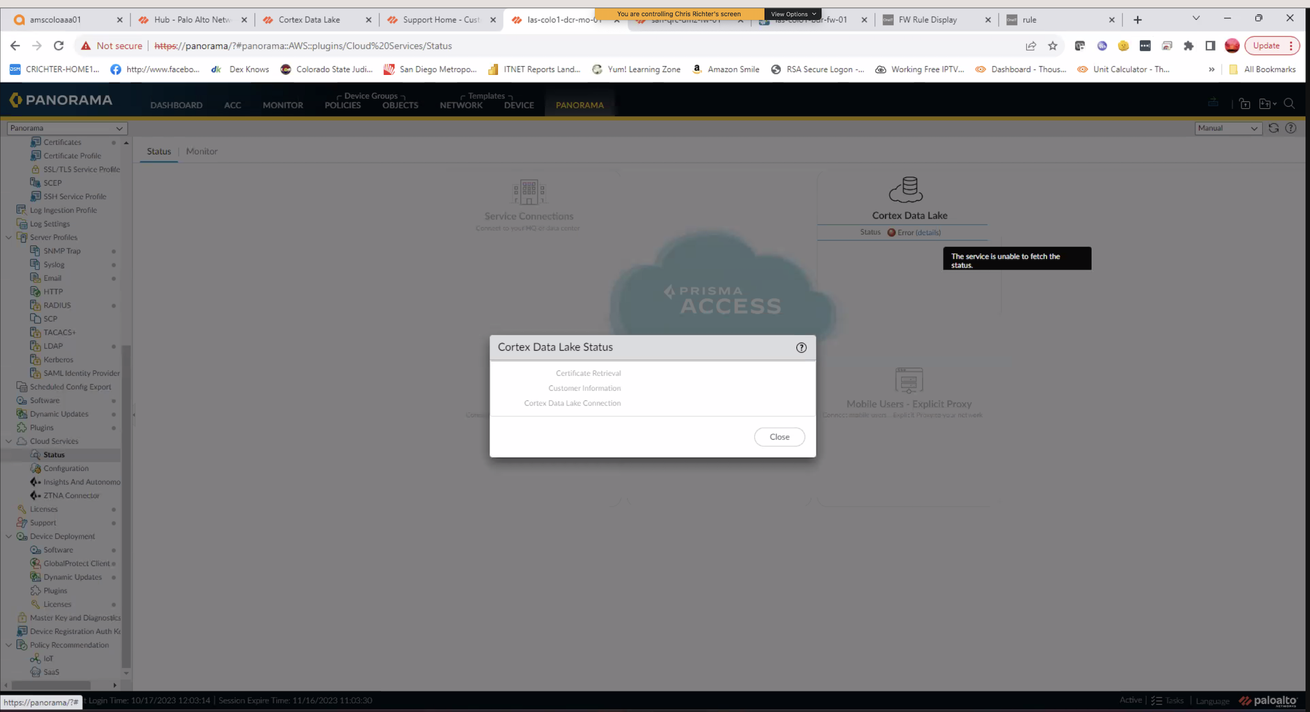
Task: Click the bookmark star in the address bar
Action: [1053, 46]
